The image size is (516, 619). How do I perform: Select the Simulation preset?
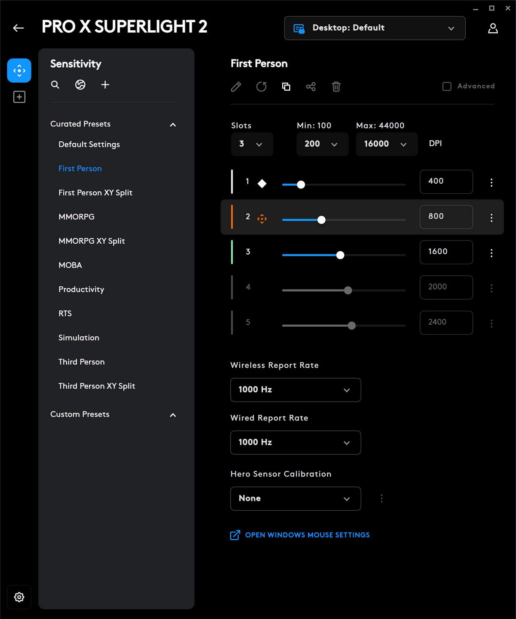click(x=79, y=337)
